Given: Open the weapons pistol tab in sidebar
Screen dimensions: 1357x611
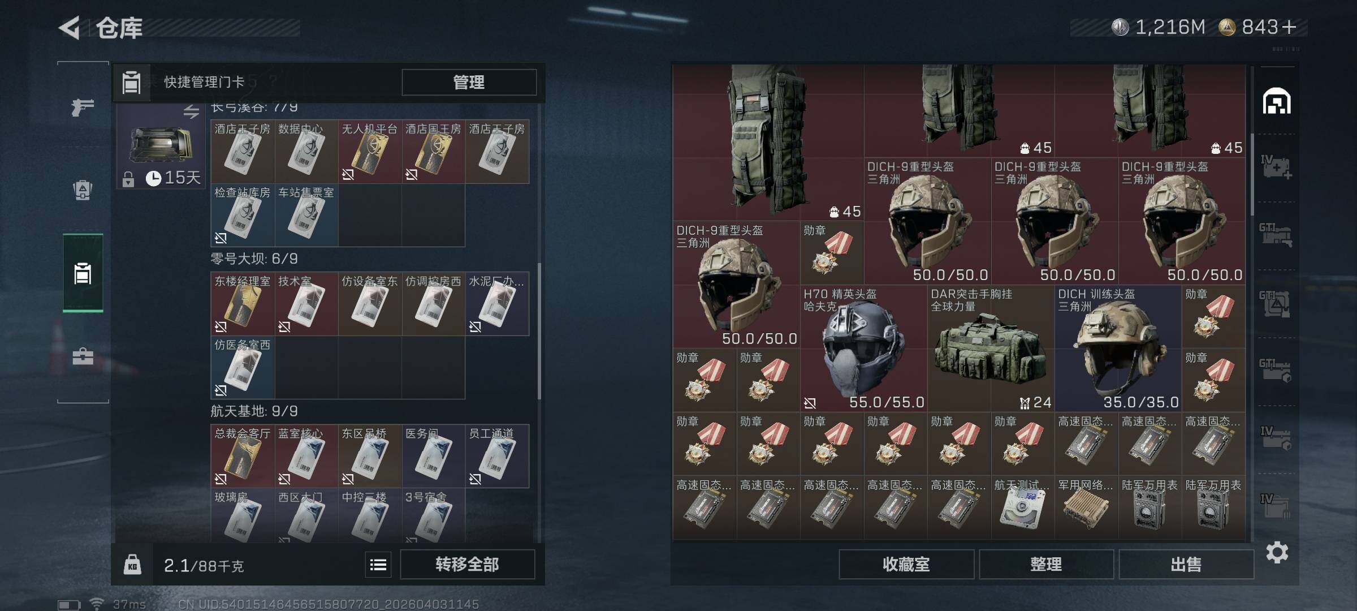Looking at the screenshot, I should tap(83, 106).
